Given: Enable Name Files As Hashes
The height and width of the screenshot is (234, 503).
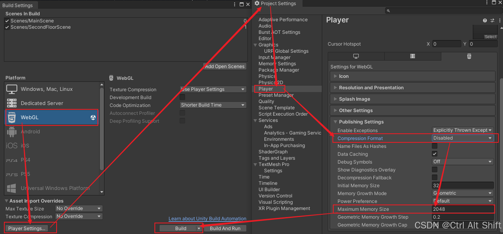Looking at the screenshot, I should [x=435, y=146].
